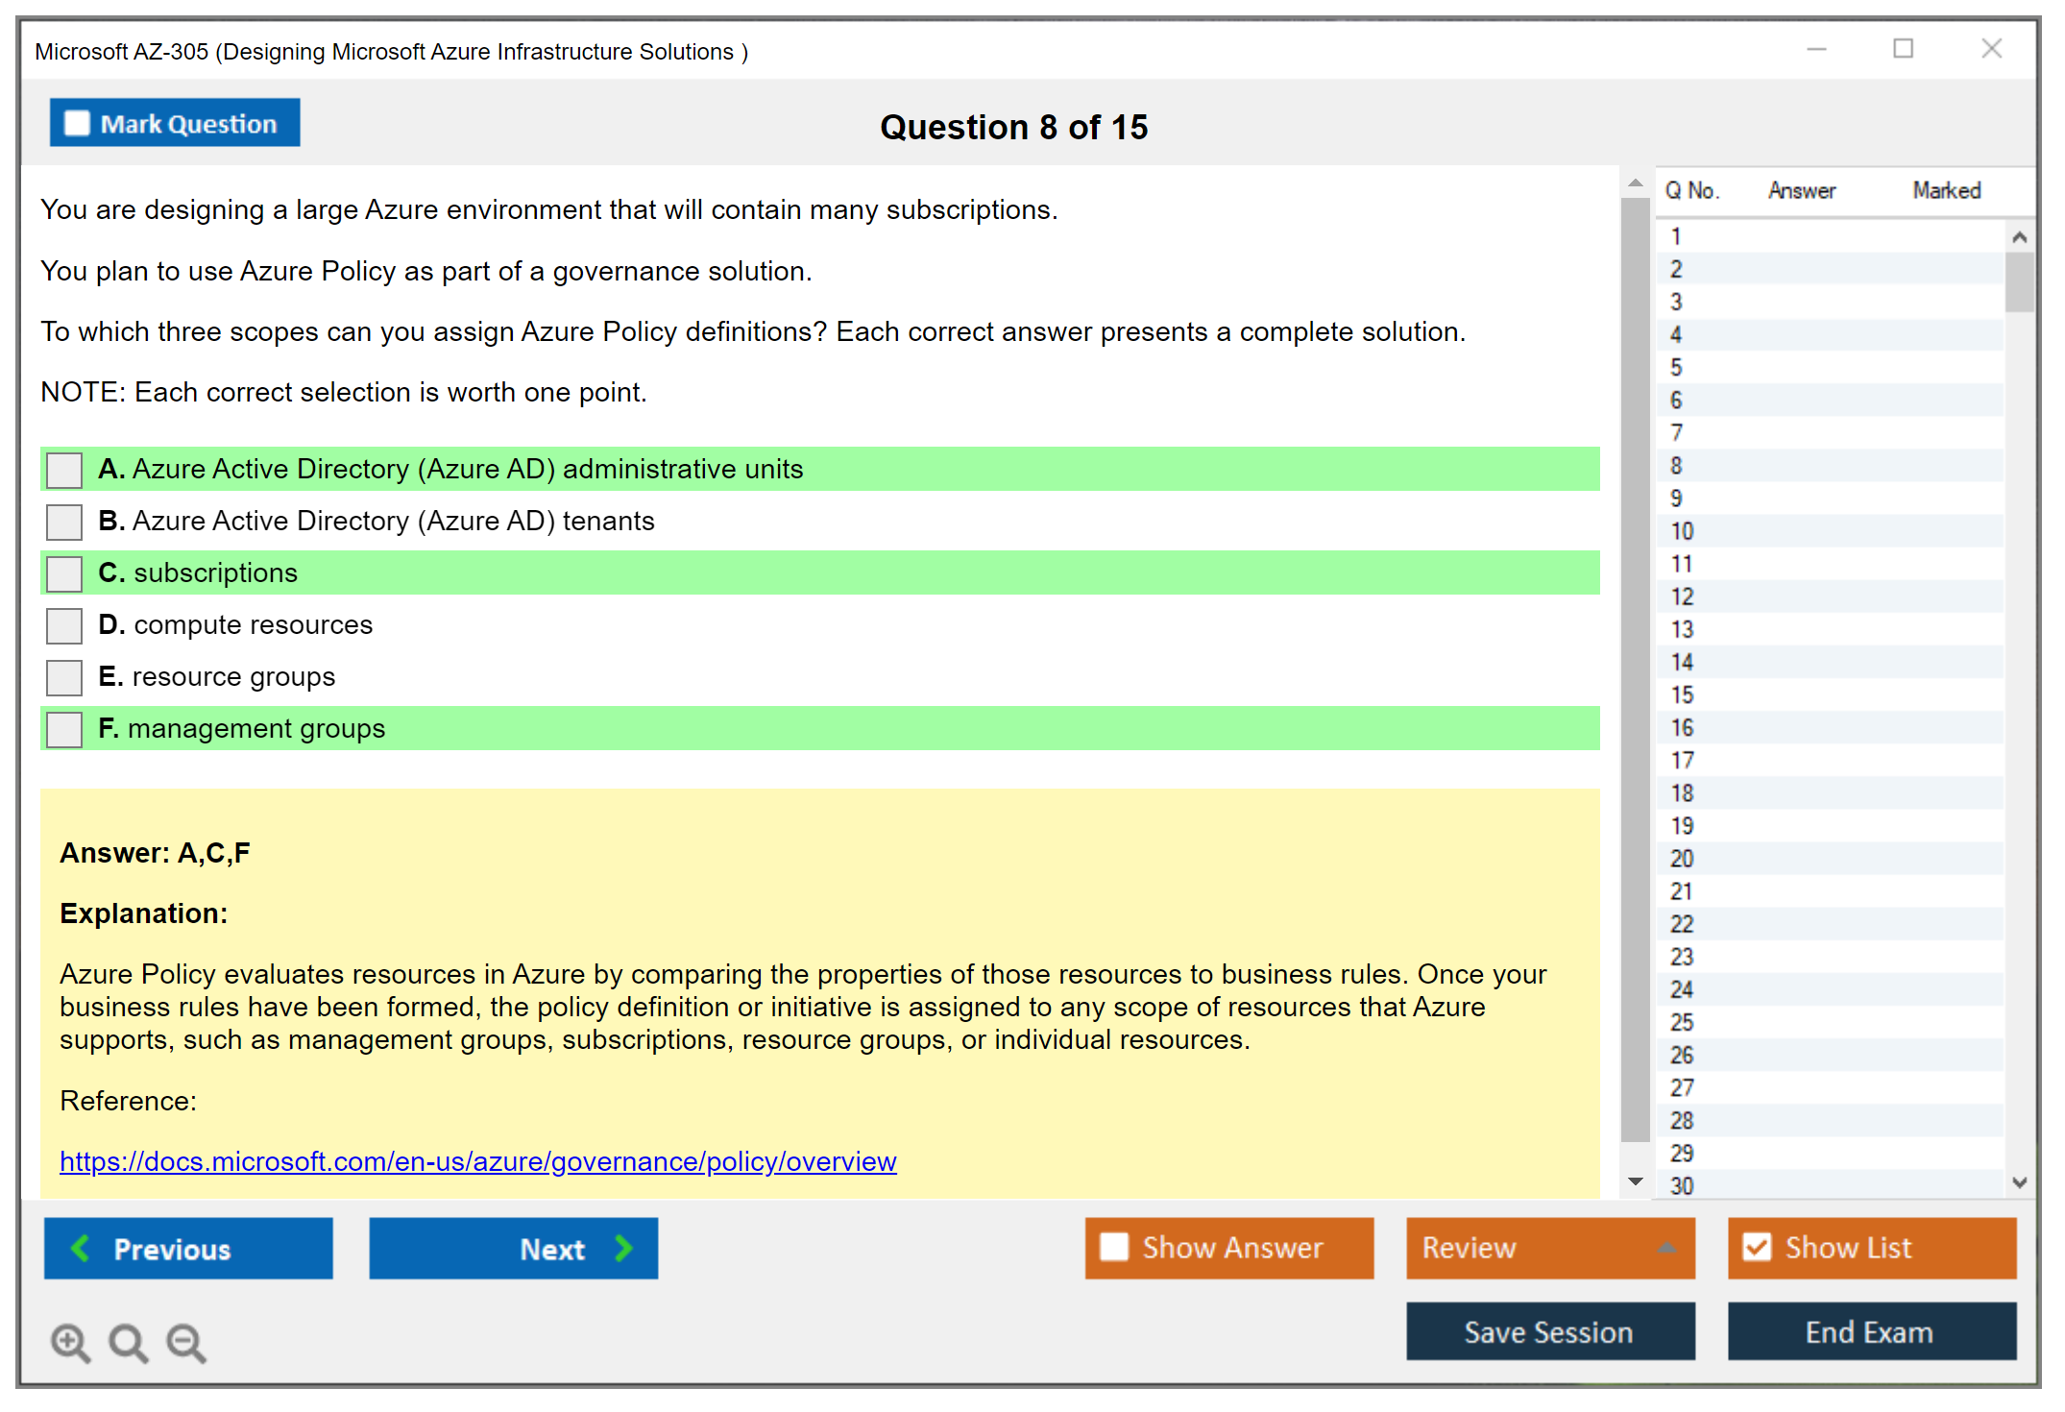This screenshot has width=2065, height=1412.
Task: Uncheck the Show List checkbox
Action: (1757, 1247)
